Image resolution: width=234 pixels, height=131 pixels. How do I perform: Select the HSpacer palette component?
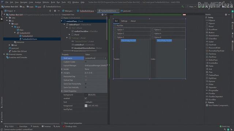[x=211, y=20]
